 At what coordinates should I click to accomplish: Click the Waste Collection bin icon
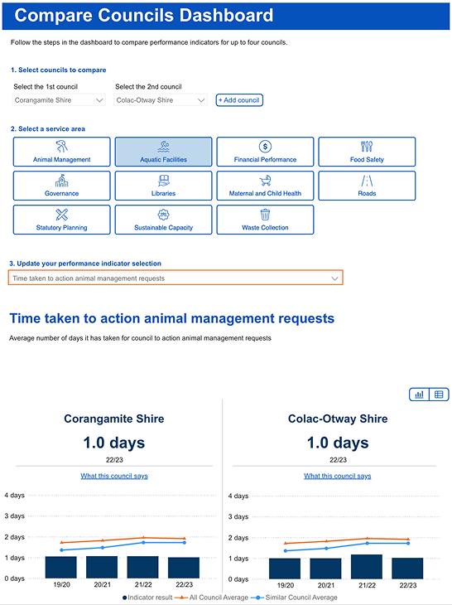(265, 214)
